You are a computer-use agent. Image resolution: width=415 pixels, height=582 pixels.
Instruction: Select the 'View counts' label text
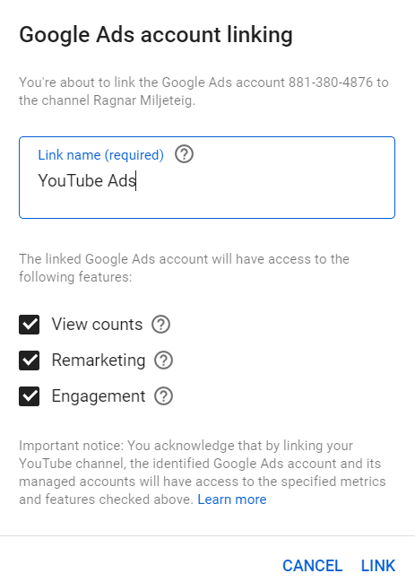tap(97, 325)
